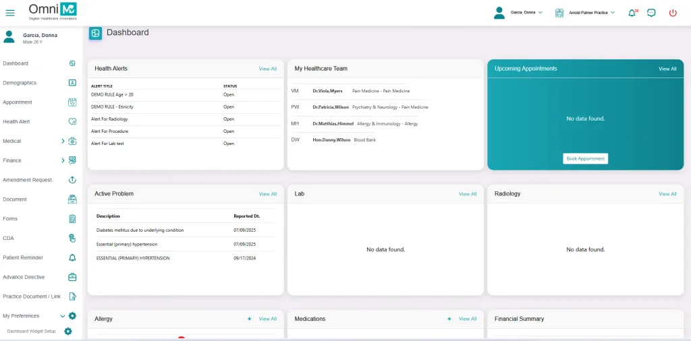The image size is (691, 341).
Task: Click Diabetes mellitus due to underlying condition
Action: [140, 230]
